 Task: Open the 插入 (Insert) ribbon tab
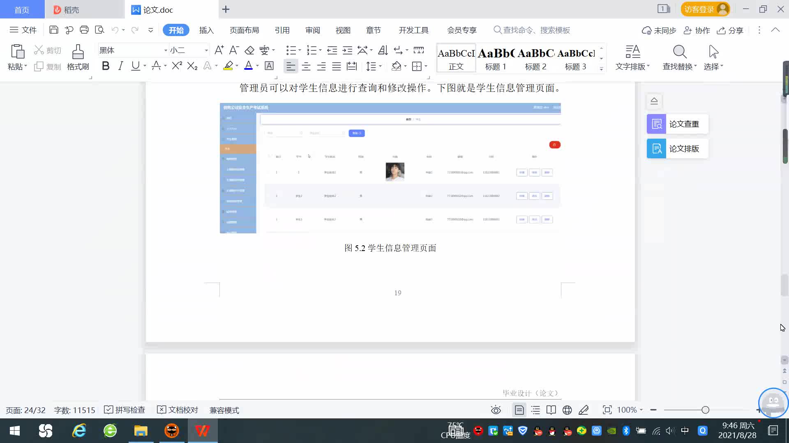coord(206,30)
